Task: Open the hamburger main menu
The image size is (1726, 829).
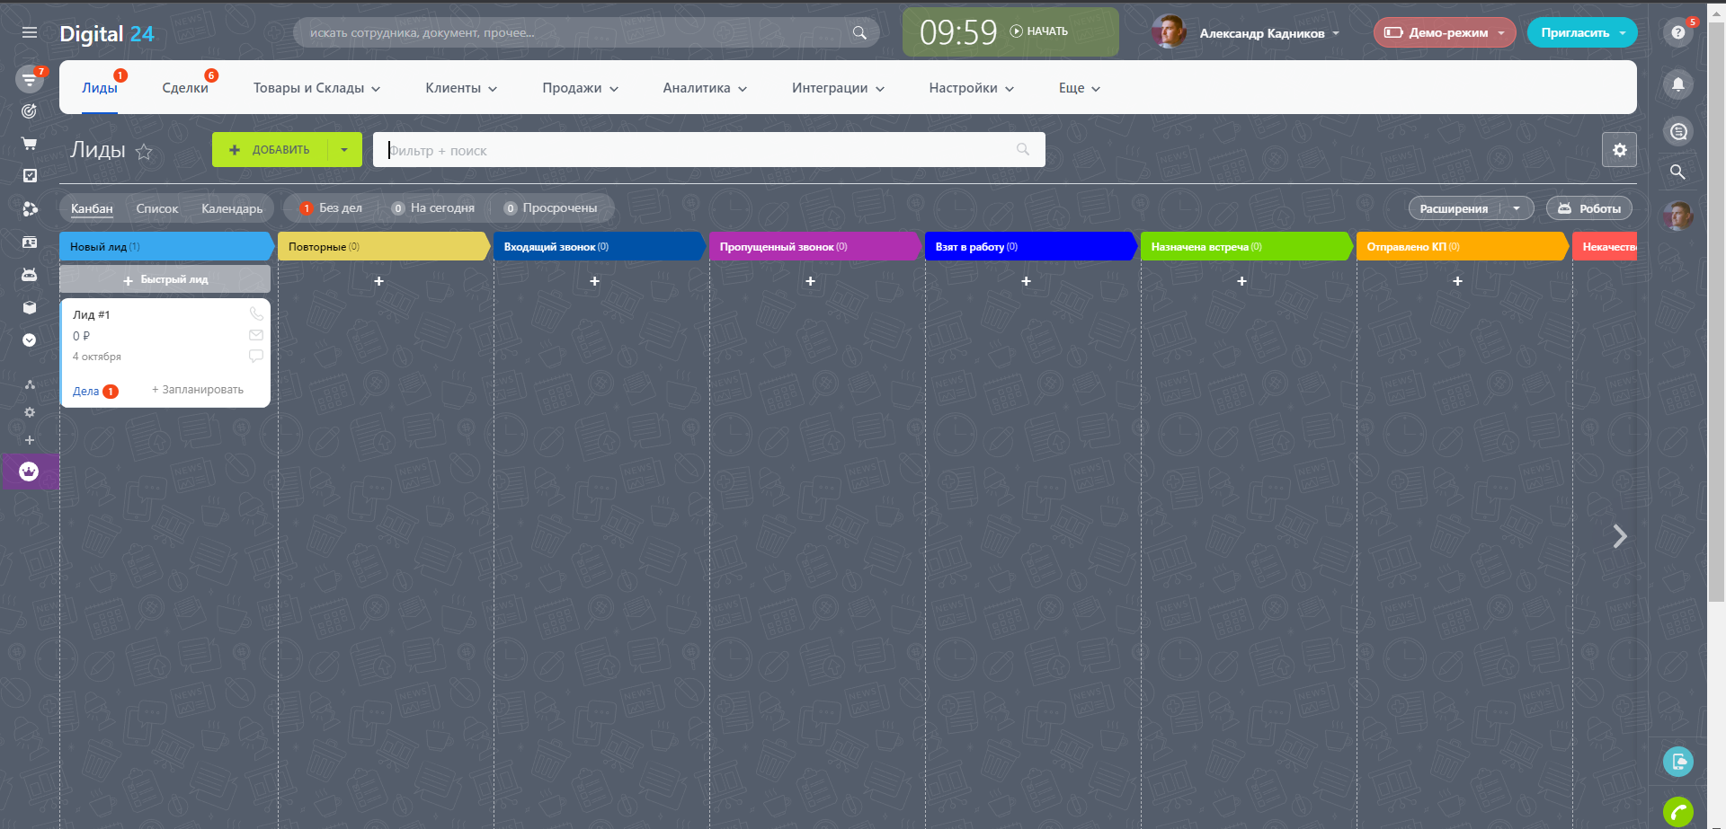Action: (30, 32)
